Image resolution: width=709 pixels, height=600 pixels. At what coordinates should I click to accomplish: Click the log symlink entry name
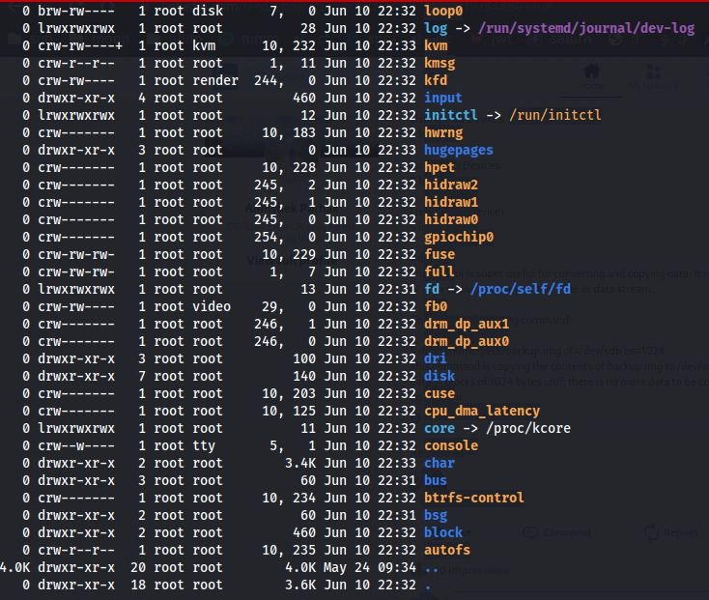[436, 28]
